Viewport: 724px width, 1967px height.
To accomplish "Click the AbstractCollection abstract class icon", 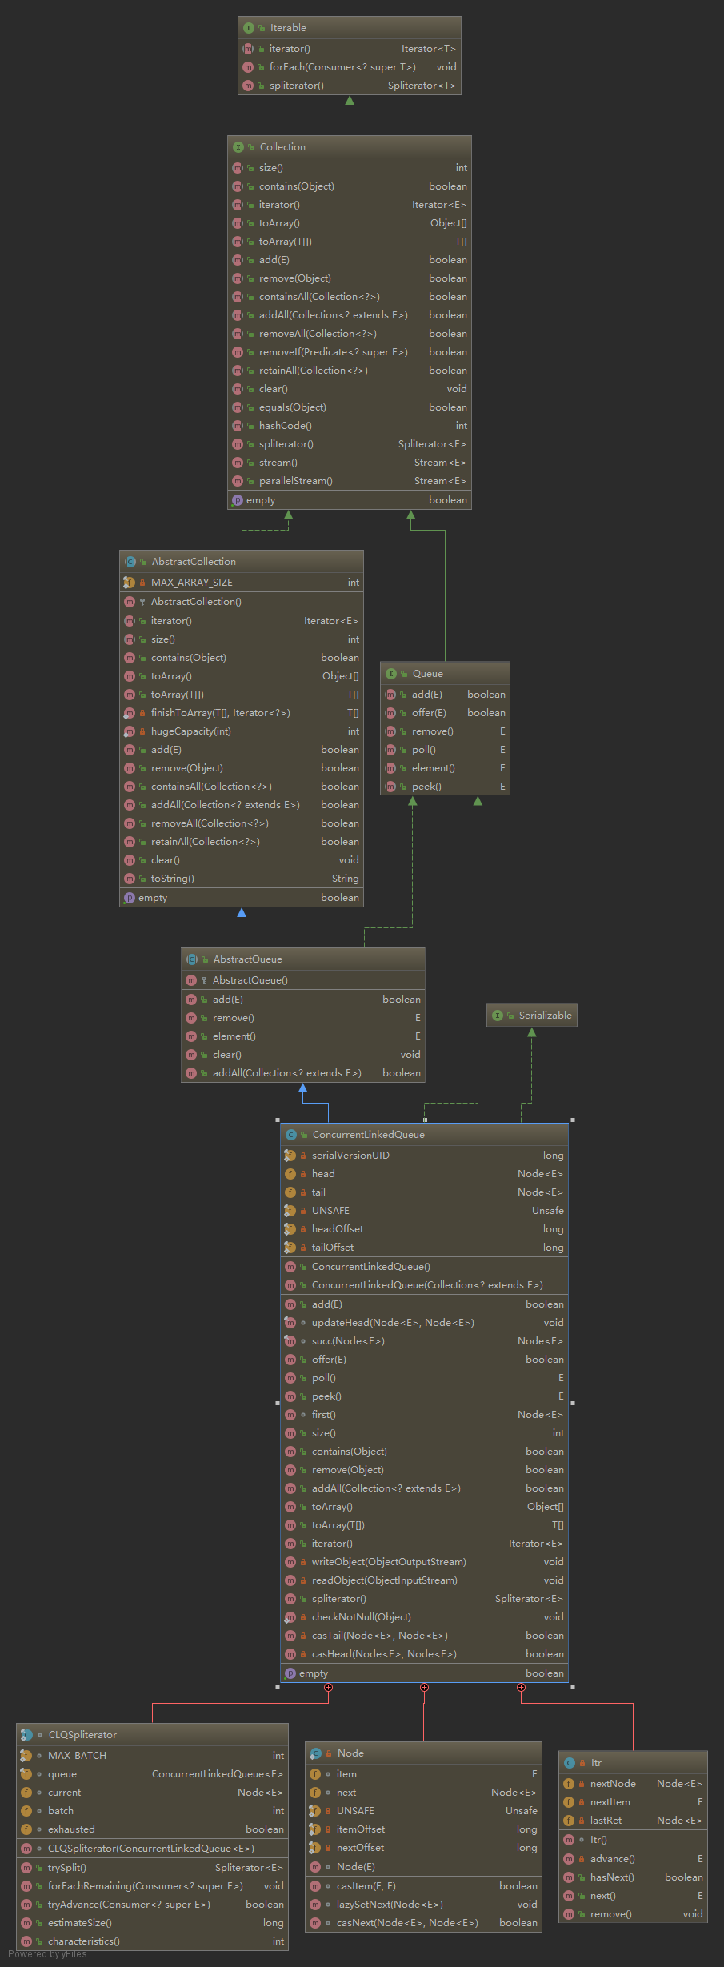I will (x=130, y=562).
